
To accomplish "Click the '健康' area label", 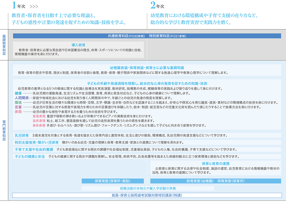I will click(x=18, y=93).
